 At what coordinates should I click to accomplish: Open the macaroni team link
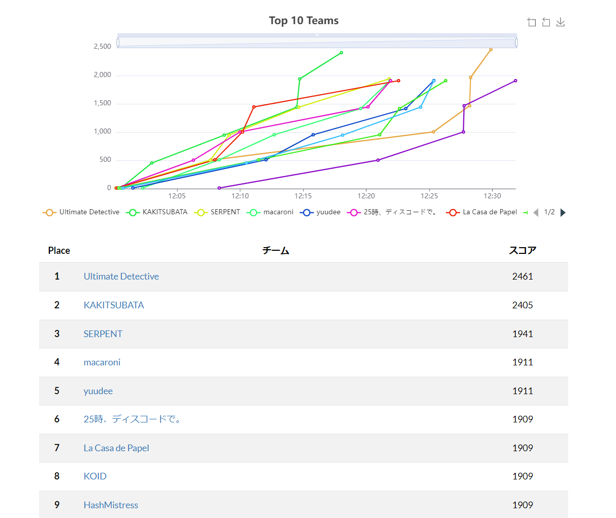tap(102, 362)
